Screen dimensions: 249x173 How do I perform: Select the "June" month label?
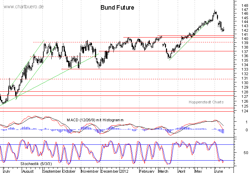point(219,171)
